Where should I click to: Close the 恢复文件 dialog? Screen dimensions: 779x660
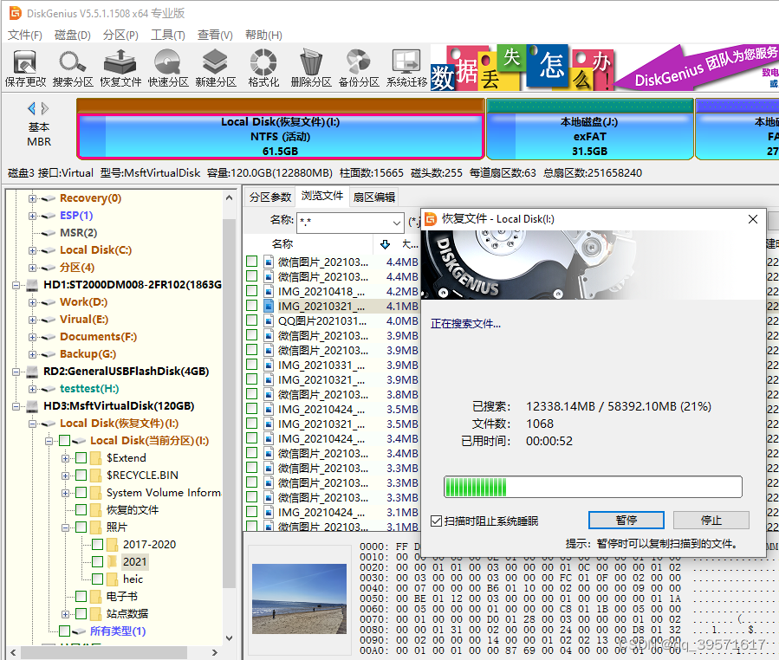coord(753,219)
